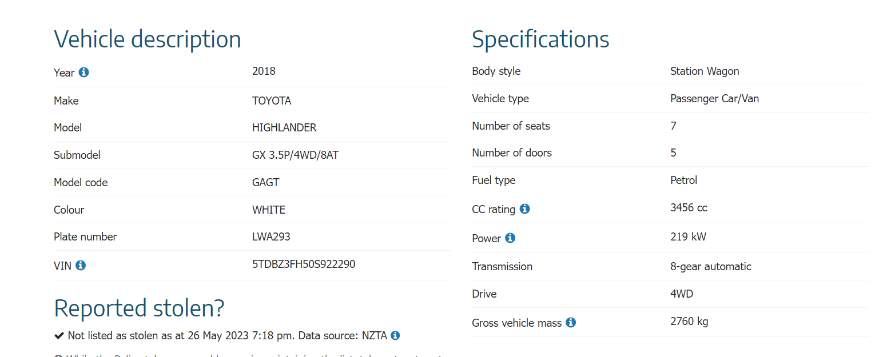
Task: Open the VIN information tooltip icon
Action: click(x=81, y=265)
